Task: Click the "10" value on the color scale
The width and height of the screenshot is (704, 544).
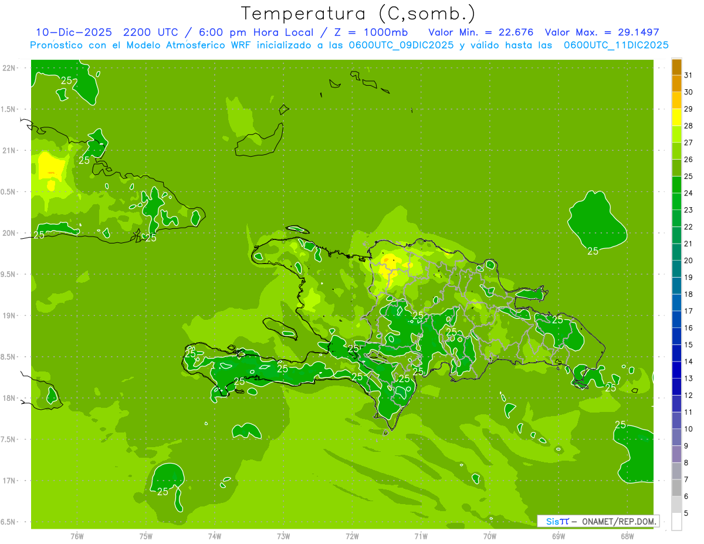Action: (x=689, y=429)
